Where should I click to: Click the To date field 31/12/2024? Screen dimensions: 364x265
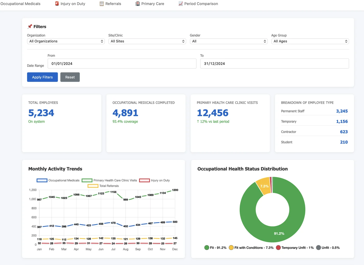tap(275, 64)
